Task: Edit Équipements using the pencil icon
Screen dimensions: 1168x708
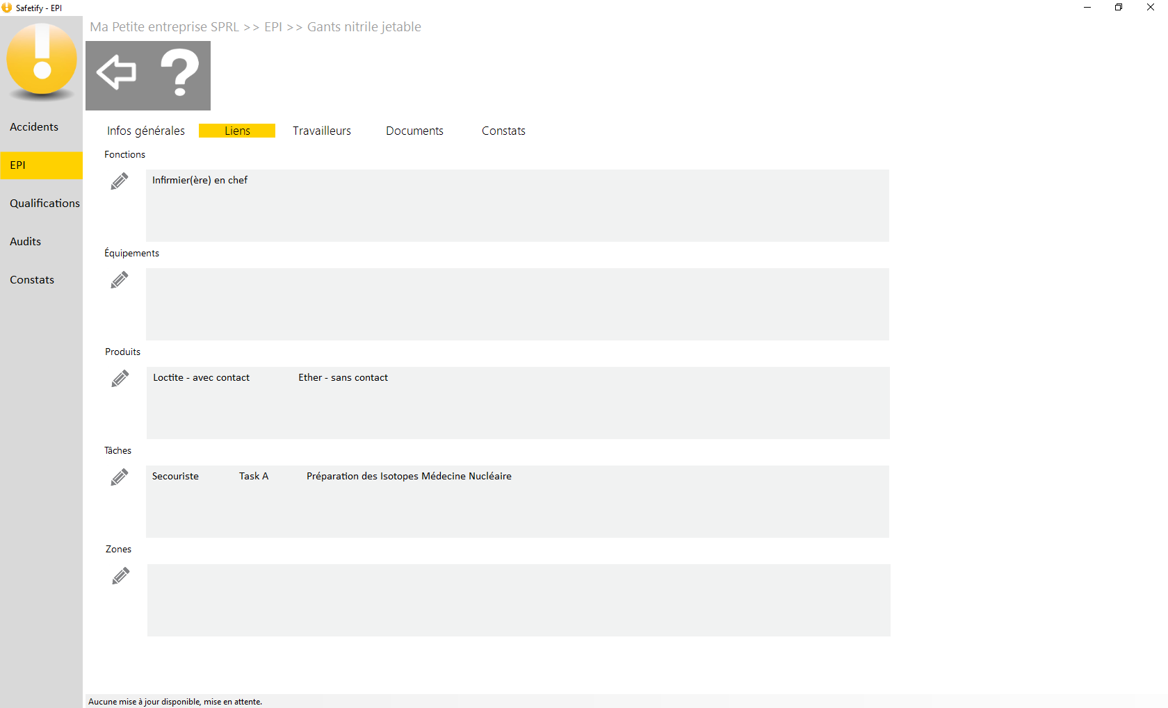Action: (120, 280)
